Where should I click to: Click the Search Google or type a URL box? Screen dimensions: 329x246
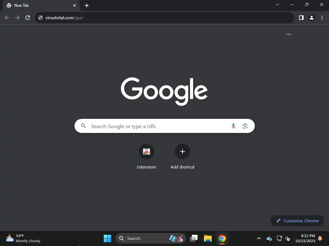tap(164, 126)
